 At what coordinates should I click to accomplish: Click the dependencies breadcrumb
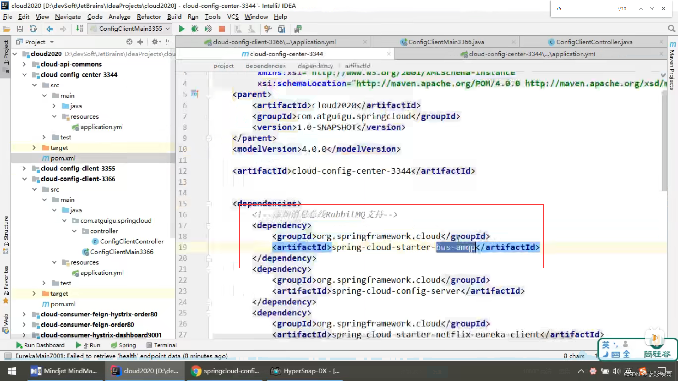pos(266,66)
